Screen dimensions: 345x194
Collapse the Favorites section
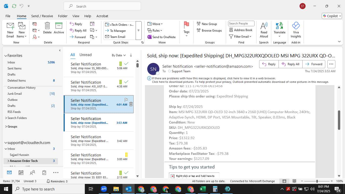point(6,56)
